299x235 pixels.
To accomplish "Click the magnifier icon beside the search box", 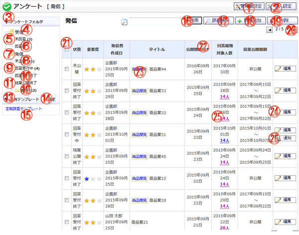I will (x=124, y=22).
